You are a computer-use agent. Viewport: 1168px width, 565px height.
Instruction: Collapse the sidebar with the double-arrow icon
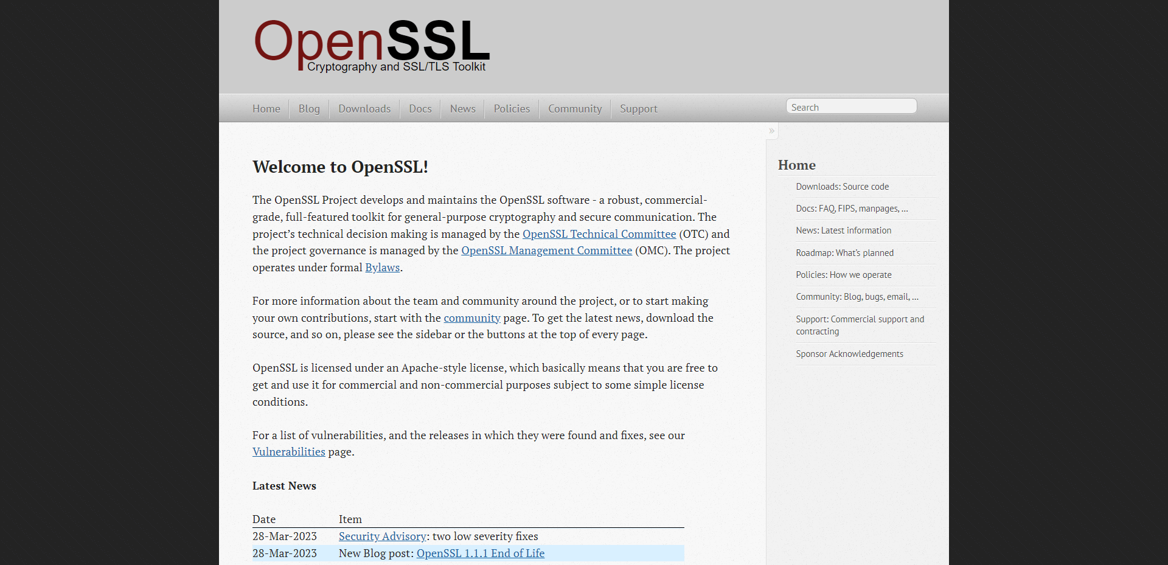click(771, 131)
